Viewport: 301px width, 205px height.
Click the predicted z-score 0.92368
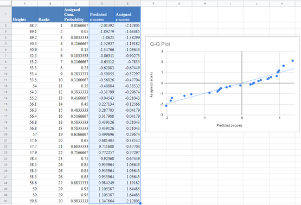click(102, 158)
